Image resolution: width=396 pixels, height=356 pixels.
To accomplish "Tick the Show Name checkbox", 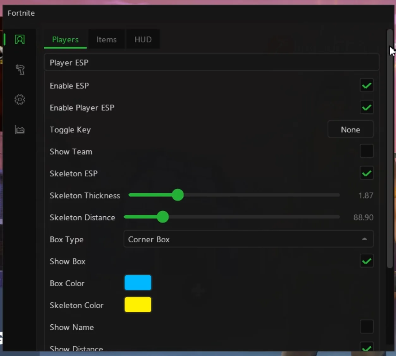I will [x=367, y=327].
